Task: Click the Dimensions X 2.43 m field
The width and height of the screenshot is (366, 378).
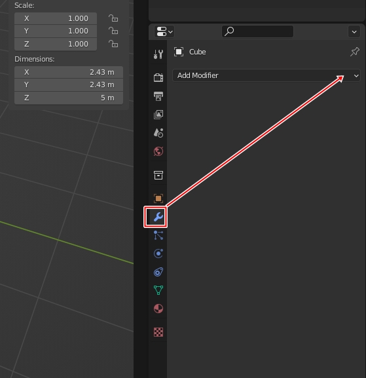Action: tap(69, 72)
